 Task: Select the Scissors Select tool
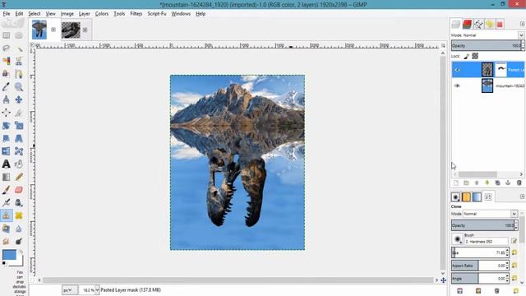(19, 61)
